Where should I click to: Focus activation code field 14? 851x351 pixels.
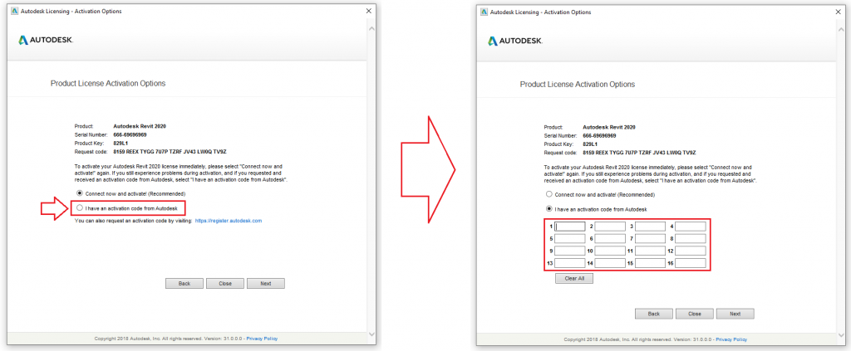click(x=610, y=263)
